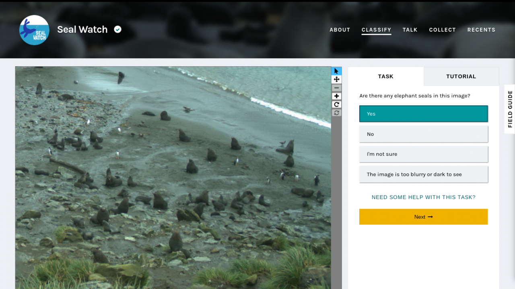Choose the Yes answer
This screenshot has height=289, width=515.
pyautogui.click(x=423, y=114)
